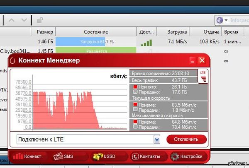249x168 pixels.
Task: Expand the 'Подключен к LTE' dropdown
Action: tap(156, 140)
